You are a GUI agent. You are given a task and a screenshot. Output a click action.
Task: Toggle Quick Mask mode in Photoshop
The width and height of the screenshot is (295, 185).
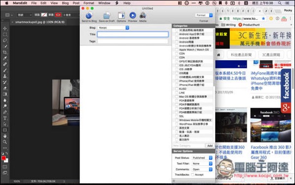[5, 167]
